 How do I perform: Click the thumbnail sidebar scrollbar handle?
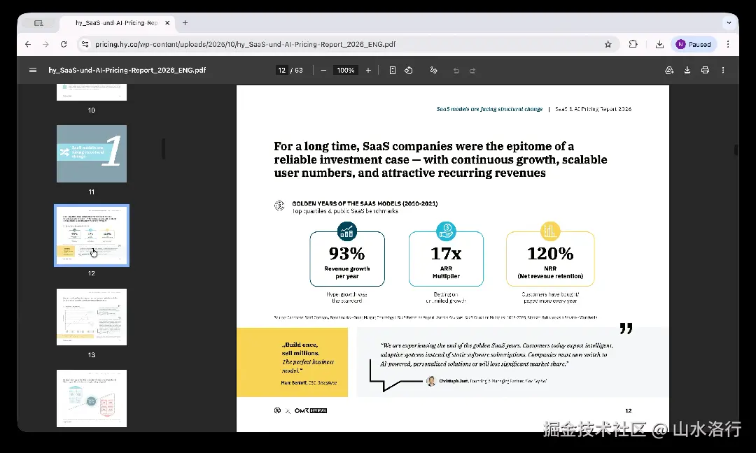click(163, 149)
